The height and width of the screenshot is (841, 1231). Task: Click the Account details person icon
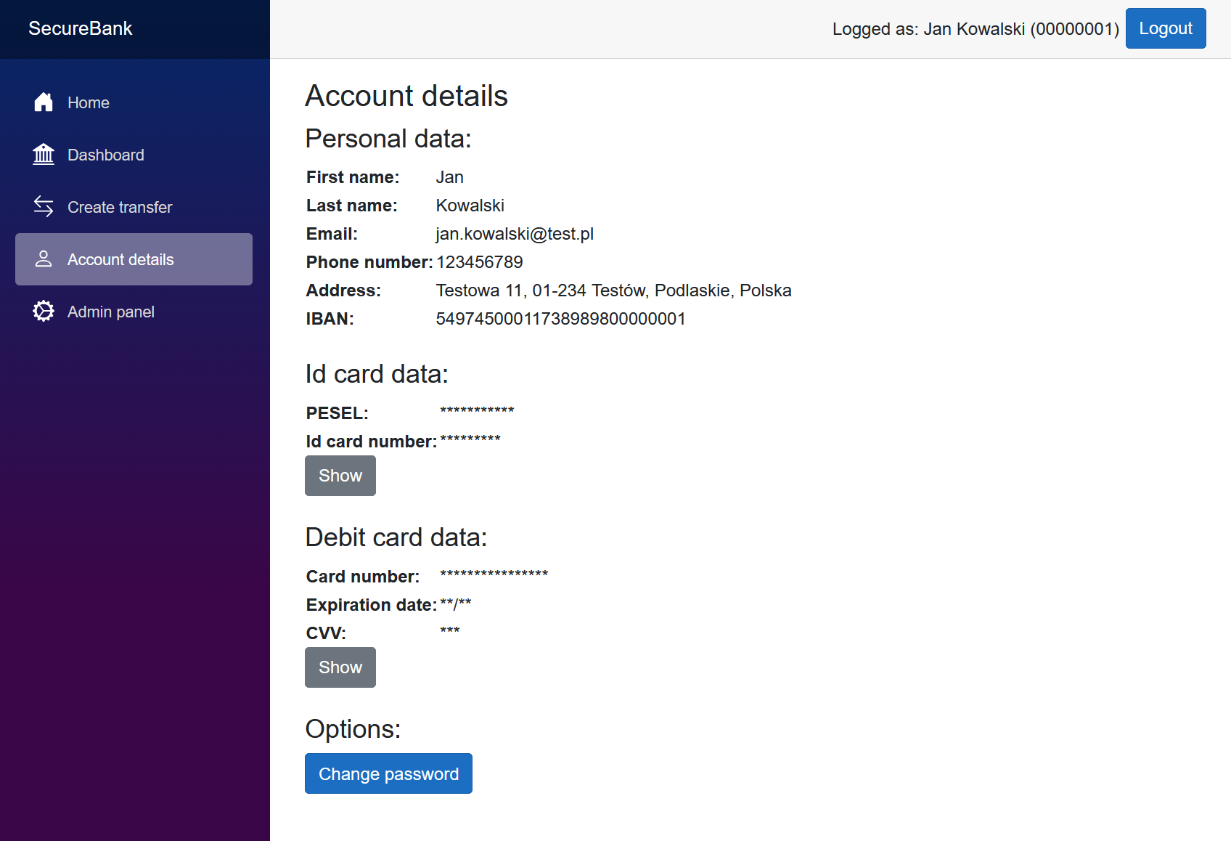[x=44, y=259]
